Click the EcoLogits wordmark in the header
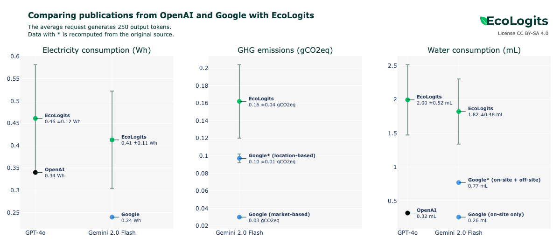 [518, 21]
